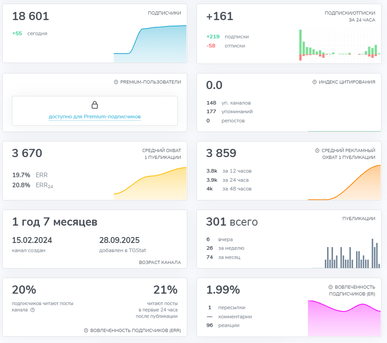The image size is (387, 343).
Task: Click the '-58' отписки value
Action: [x=211, y=46]
